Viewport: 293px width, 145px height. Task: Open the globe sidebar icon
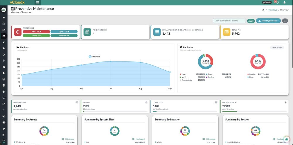(4, 54)
